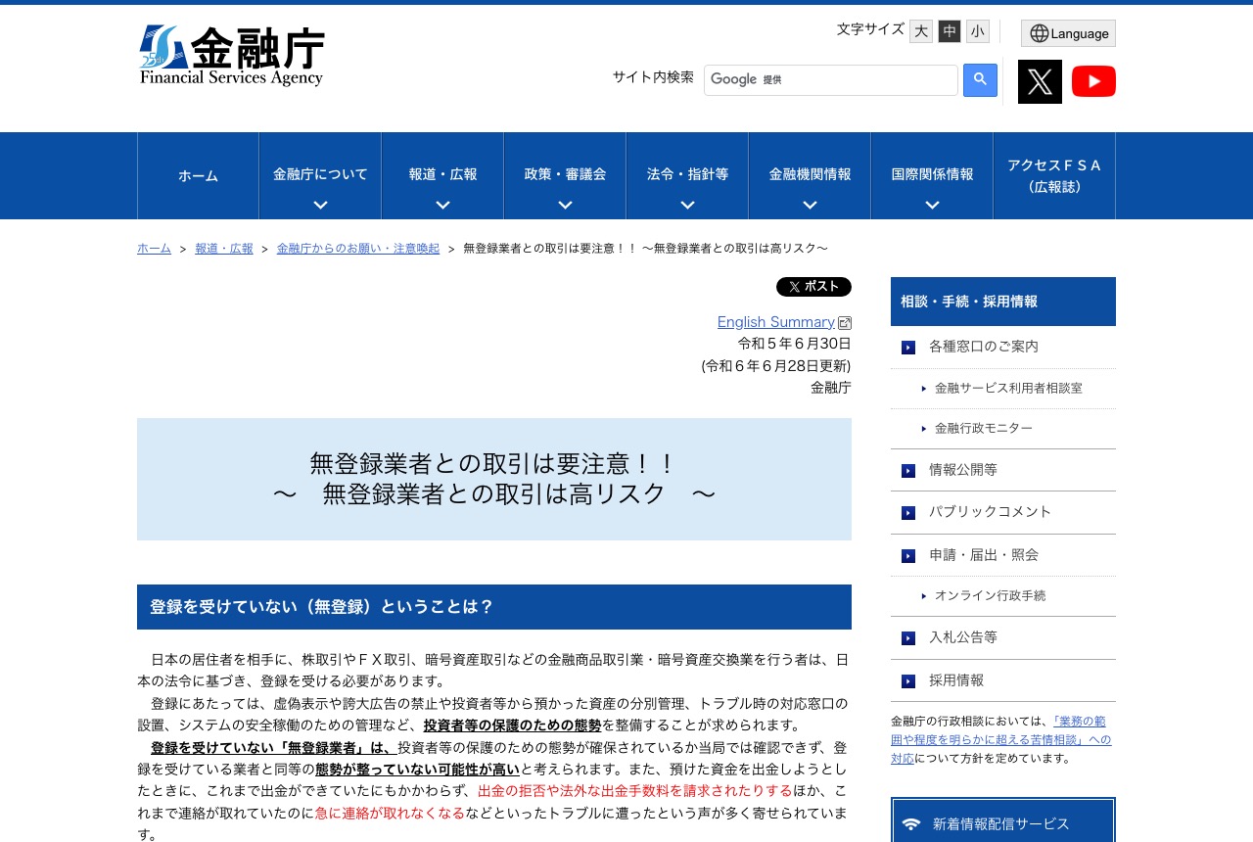Screen dimensions: 1253x842
Task: Set text size to 中 (medium)
Action: pyautogui.click(x=950, y=31)
